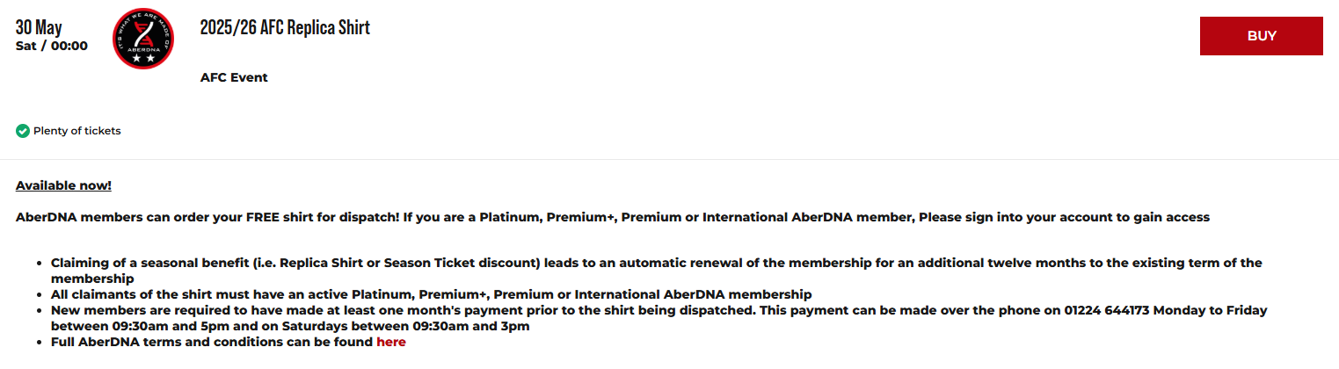1339x369 pixels.
Task: Click the 'AFC Event' label
Action: coord(234,77)
